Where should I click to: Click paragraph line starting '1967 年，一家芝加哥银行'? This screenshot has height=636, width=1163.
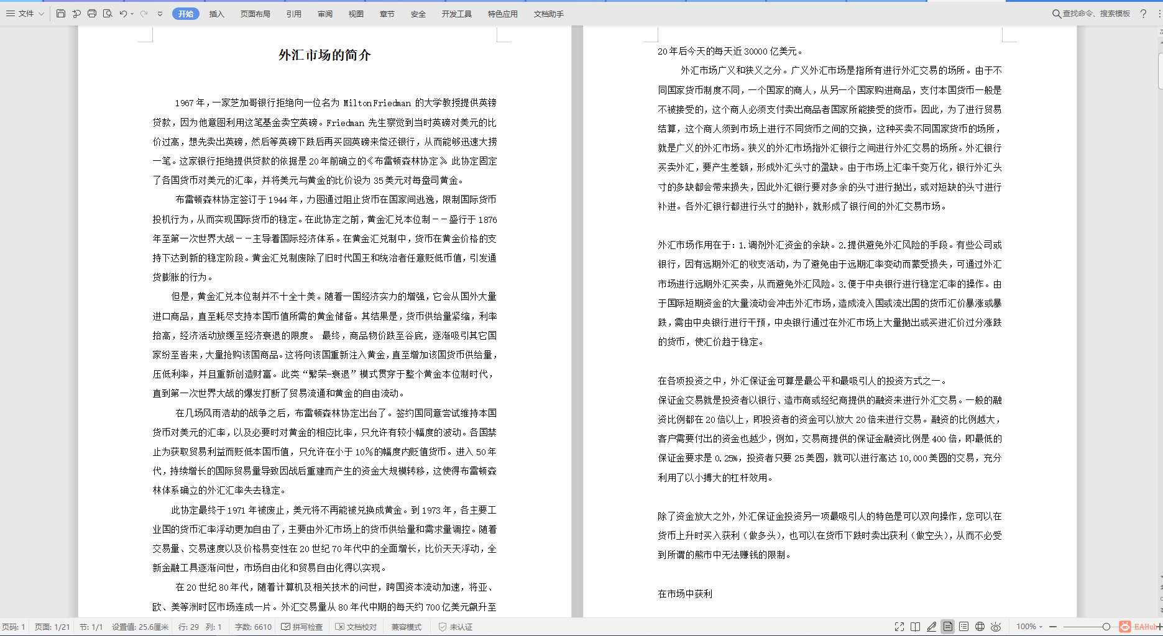[336, 103]
